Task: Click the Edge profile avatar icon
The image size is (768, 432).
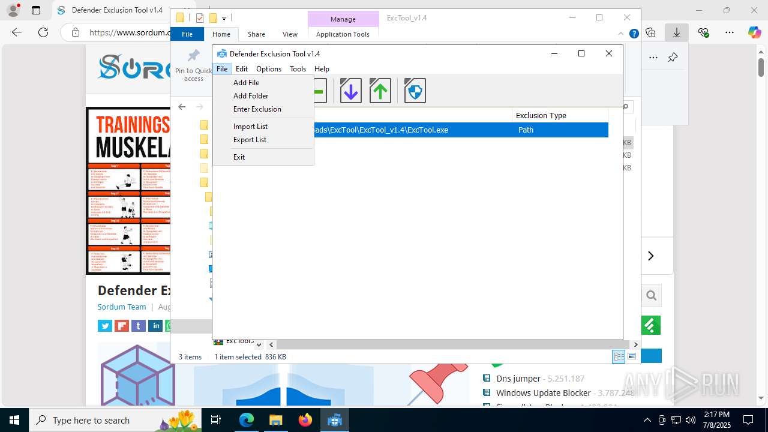Action: [13, 10]
